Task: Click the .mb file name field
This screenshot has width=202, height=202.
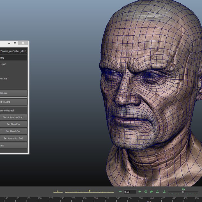Action: (x=14, y=58)
